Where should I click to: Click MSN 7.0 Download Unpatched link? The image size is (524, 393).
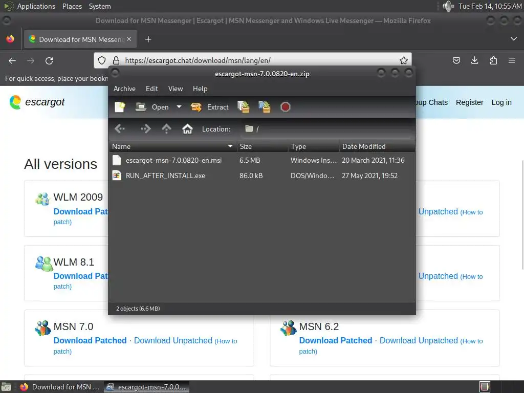(x=173, y=340)
